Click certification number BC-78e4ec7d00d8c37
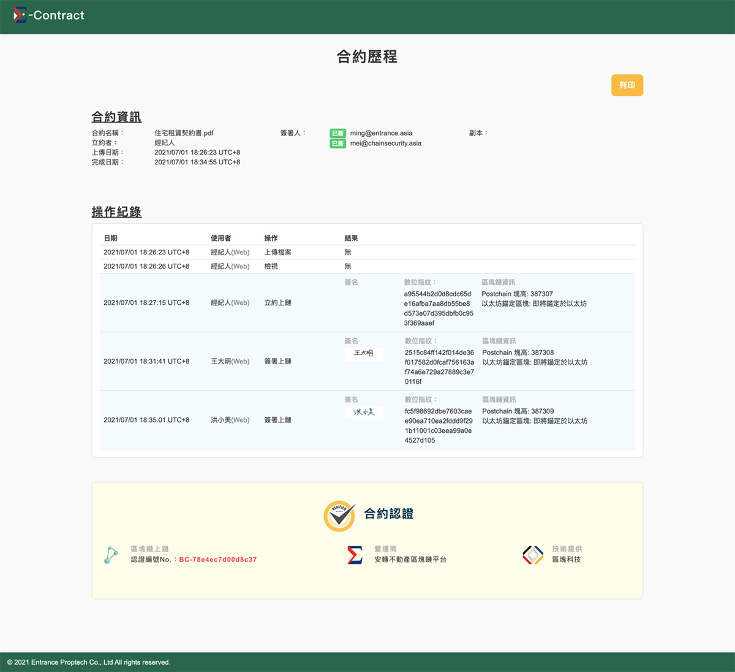 coord(218,560)
